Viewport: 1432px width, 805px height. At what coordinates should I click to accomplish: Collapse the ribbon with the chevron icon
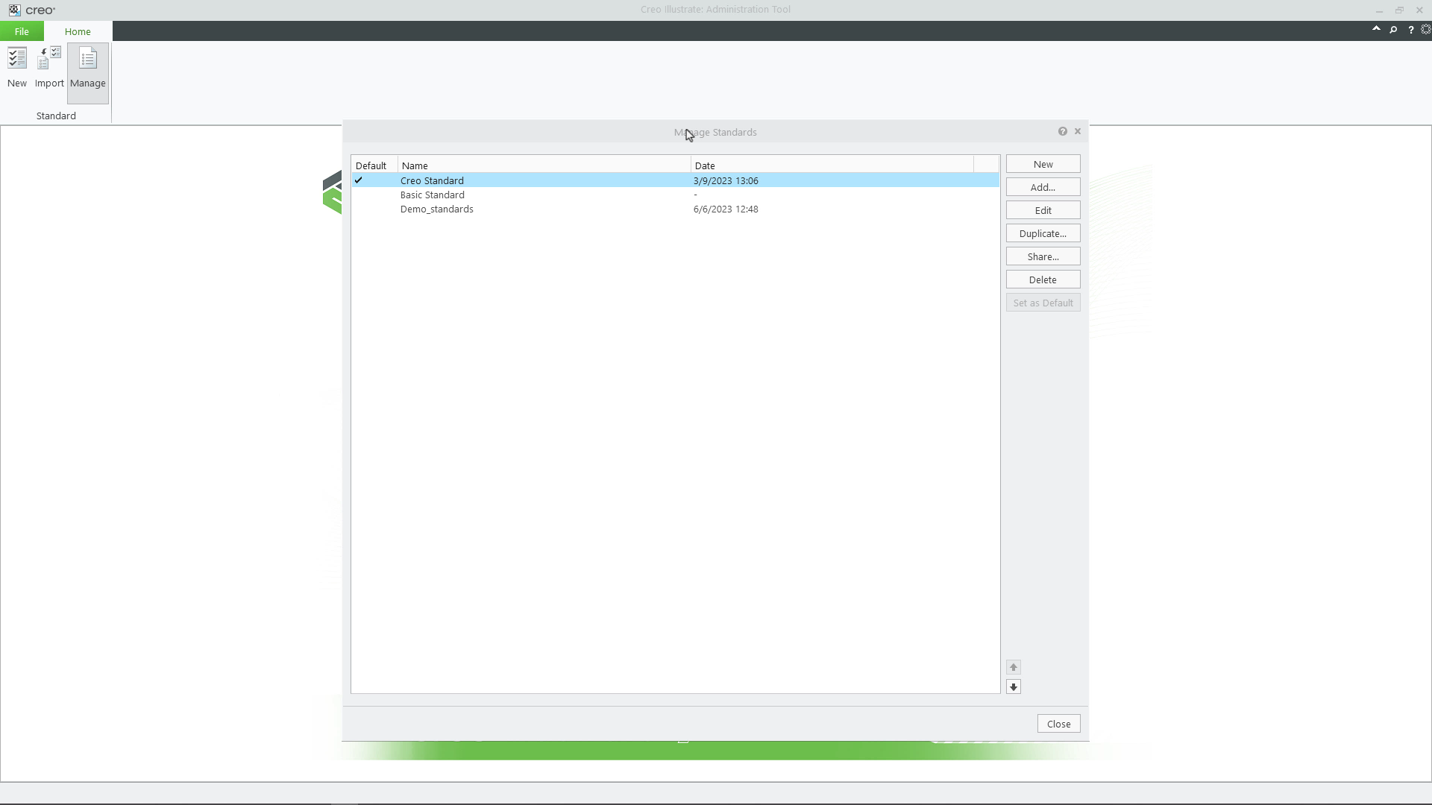tap(1378, 28)
